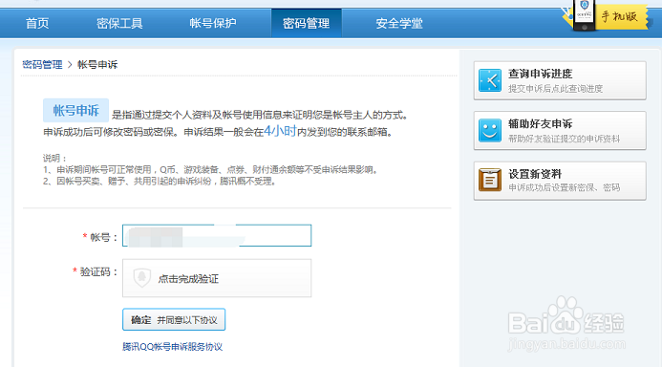Screen dimensions: 662x367
Task: Click the 帐号申诉 highlighted heading
Action: pyautogui.click(x=76, y=110)
